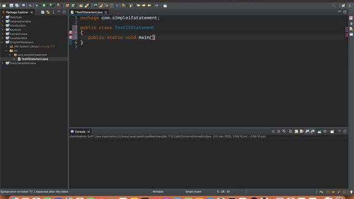
Task: Select the Console tab
Action: point(80,132)
